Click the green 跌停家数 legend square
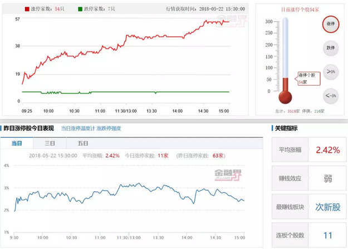 tap(81, 10)
